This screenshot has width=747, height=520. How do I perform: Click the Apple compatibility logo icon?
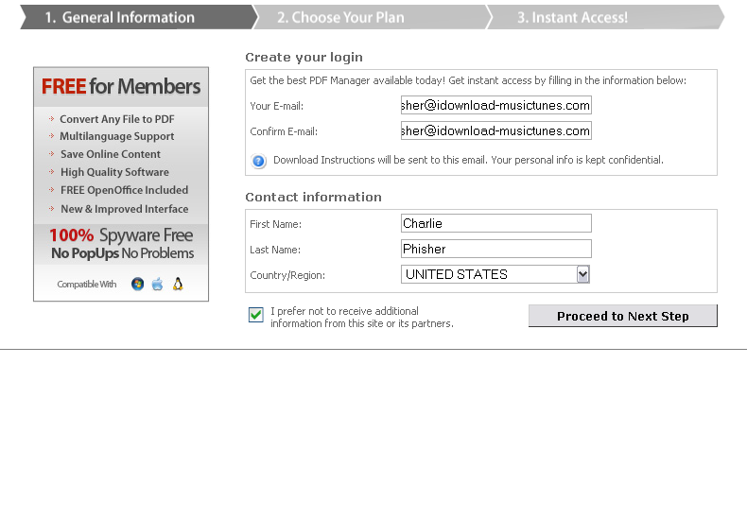point(157,285)
